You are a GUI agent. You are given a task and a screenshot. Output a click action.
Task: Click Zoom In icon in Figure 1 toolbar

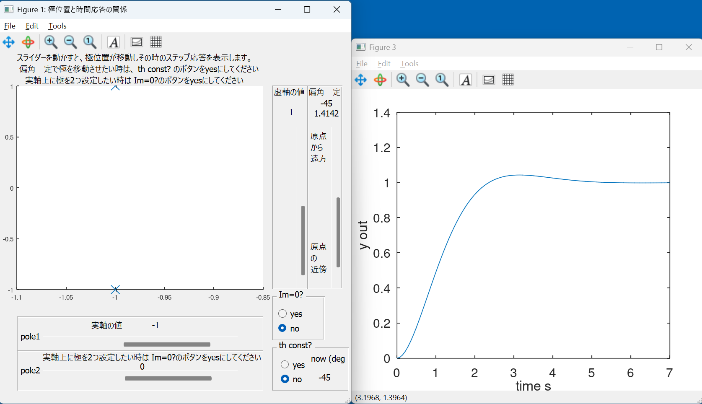pos(51,42)
